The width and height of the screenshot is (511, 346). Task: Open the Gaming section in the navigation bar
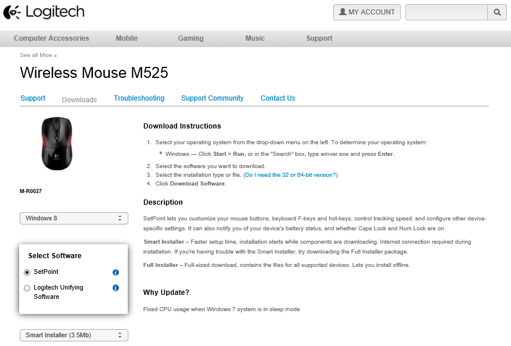(190, 38)
